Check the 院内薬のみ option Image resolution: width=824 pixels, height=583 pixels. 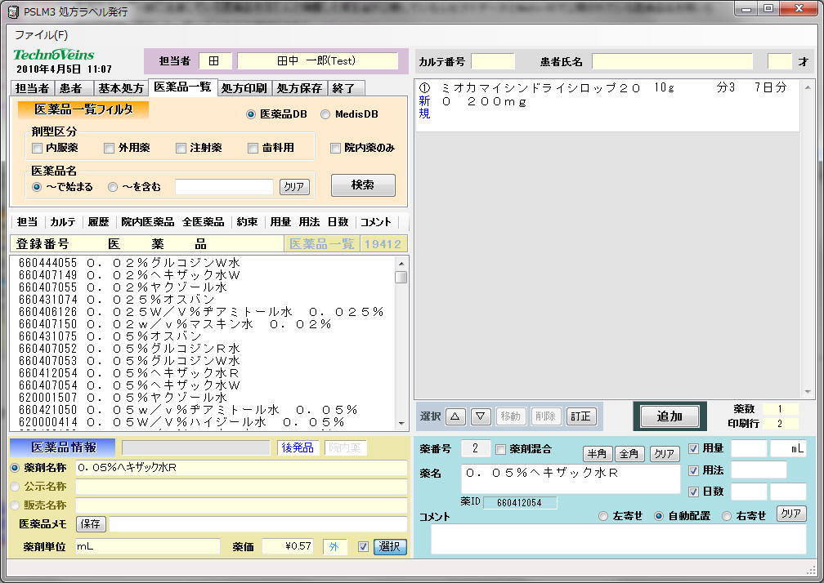[335, 148]
